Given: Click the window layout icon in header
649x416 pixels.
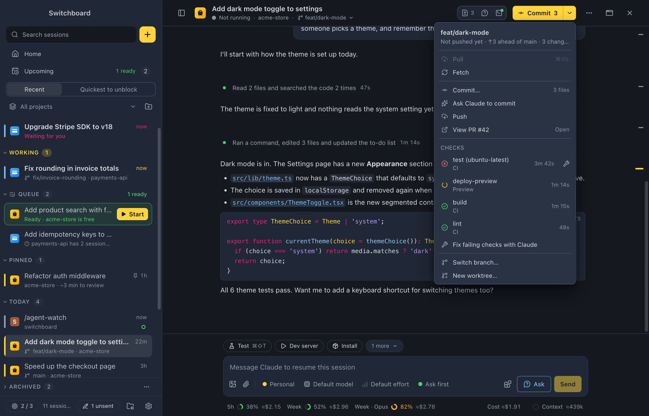Looking at the screenshot, I should click(609, 13).
